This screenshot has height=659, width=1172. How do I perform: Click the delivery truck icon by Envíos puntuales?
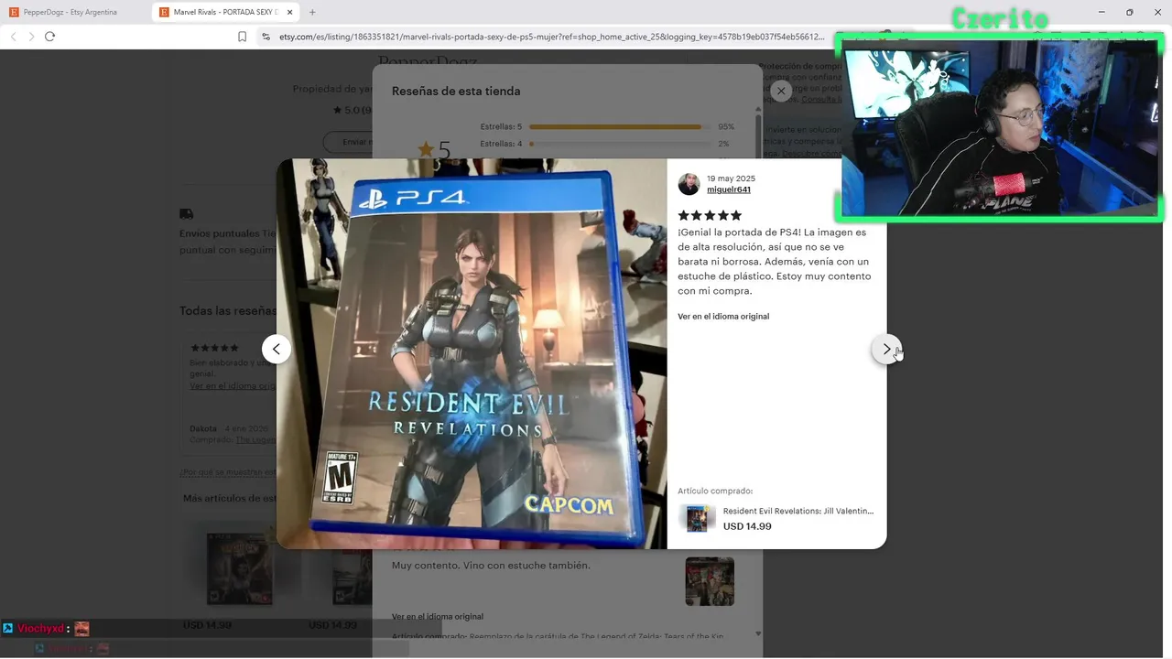(186, 213)
